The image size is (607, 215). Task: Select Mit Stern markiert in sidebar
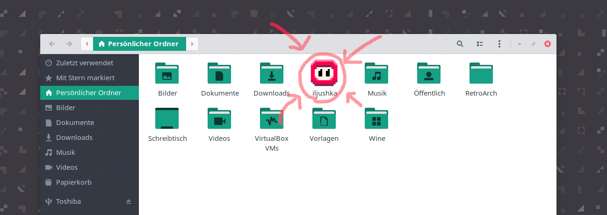click(85, 78)
